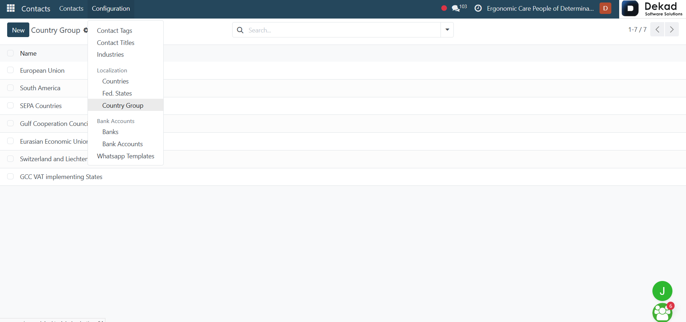Click the New button
The image size is (686, 322).
[x=18, y=30]
